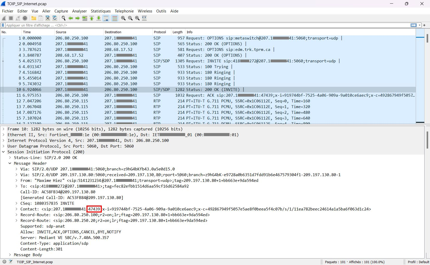Jump to first packet arrow icon

tap(92, 18)
